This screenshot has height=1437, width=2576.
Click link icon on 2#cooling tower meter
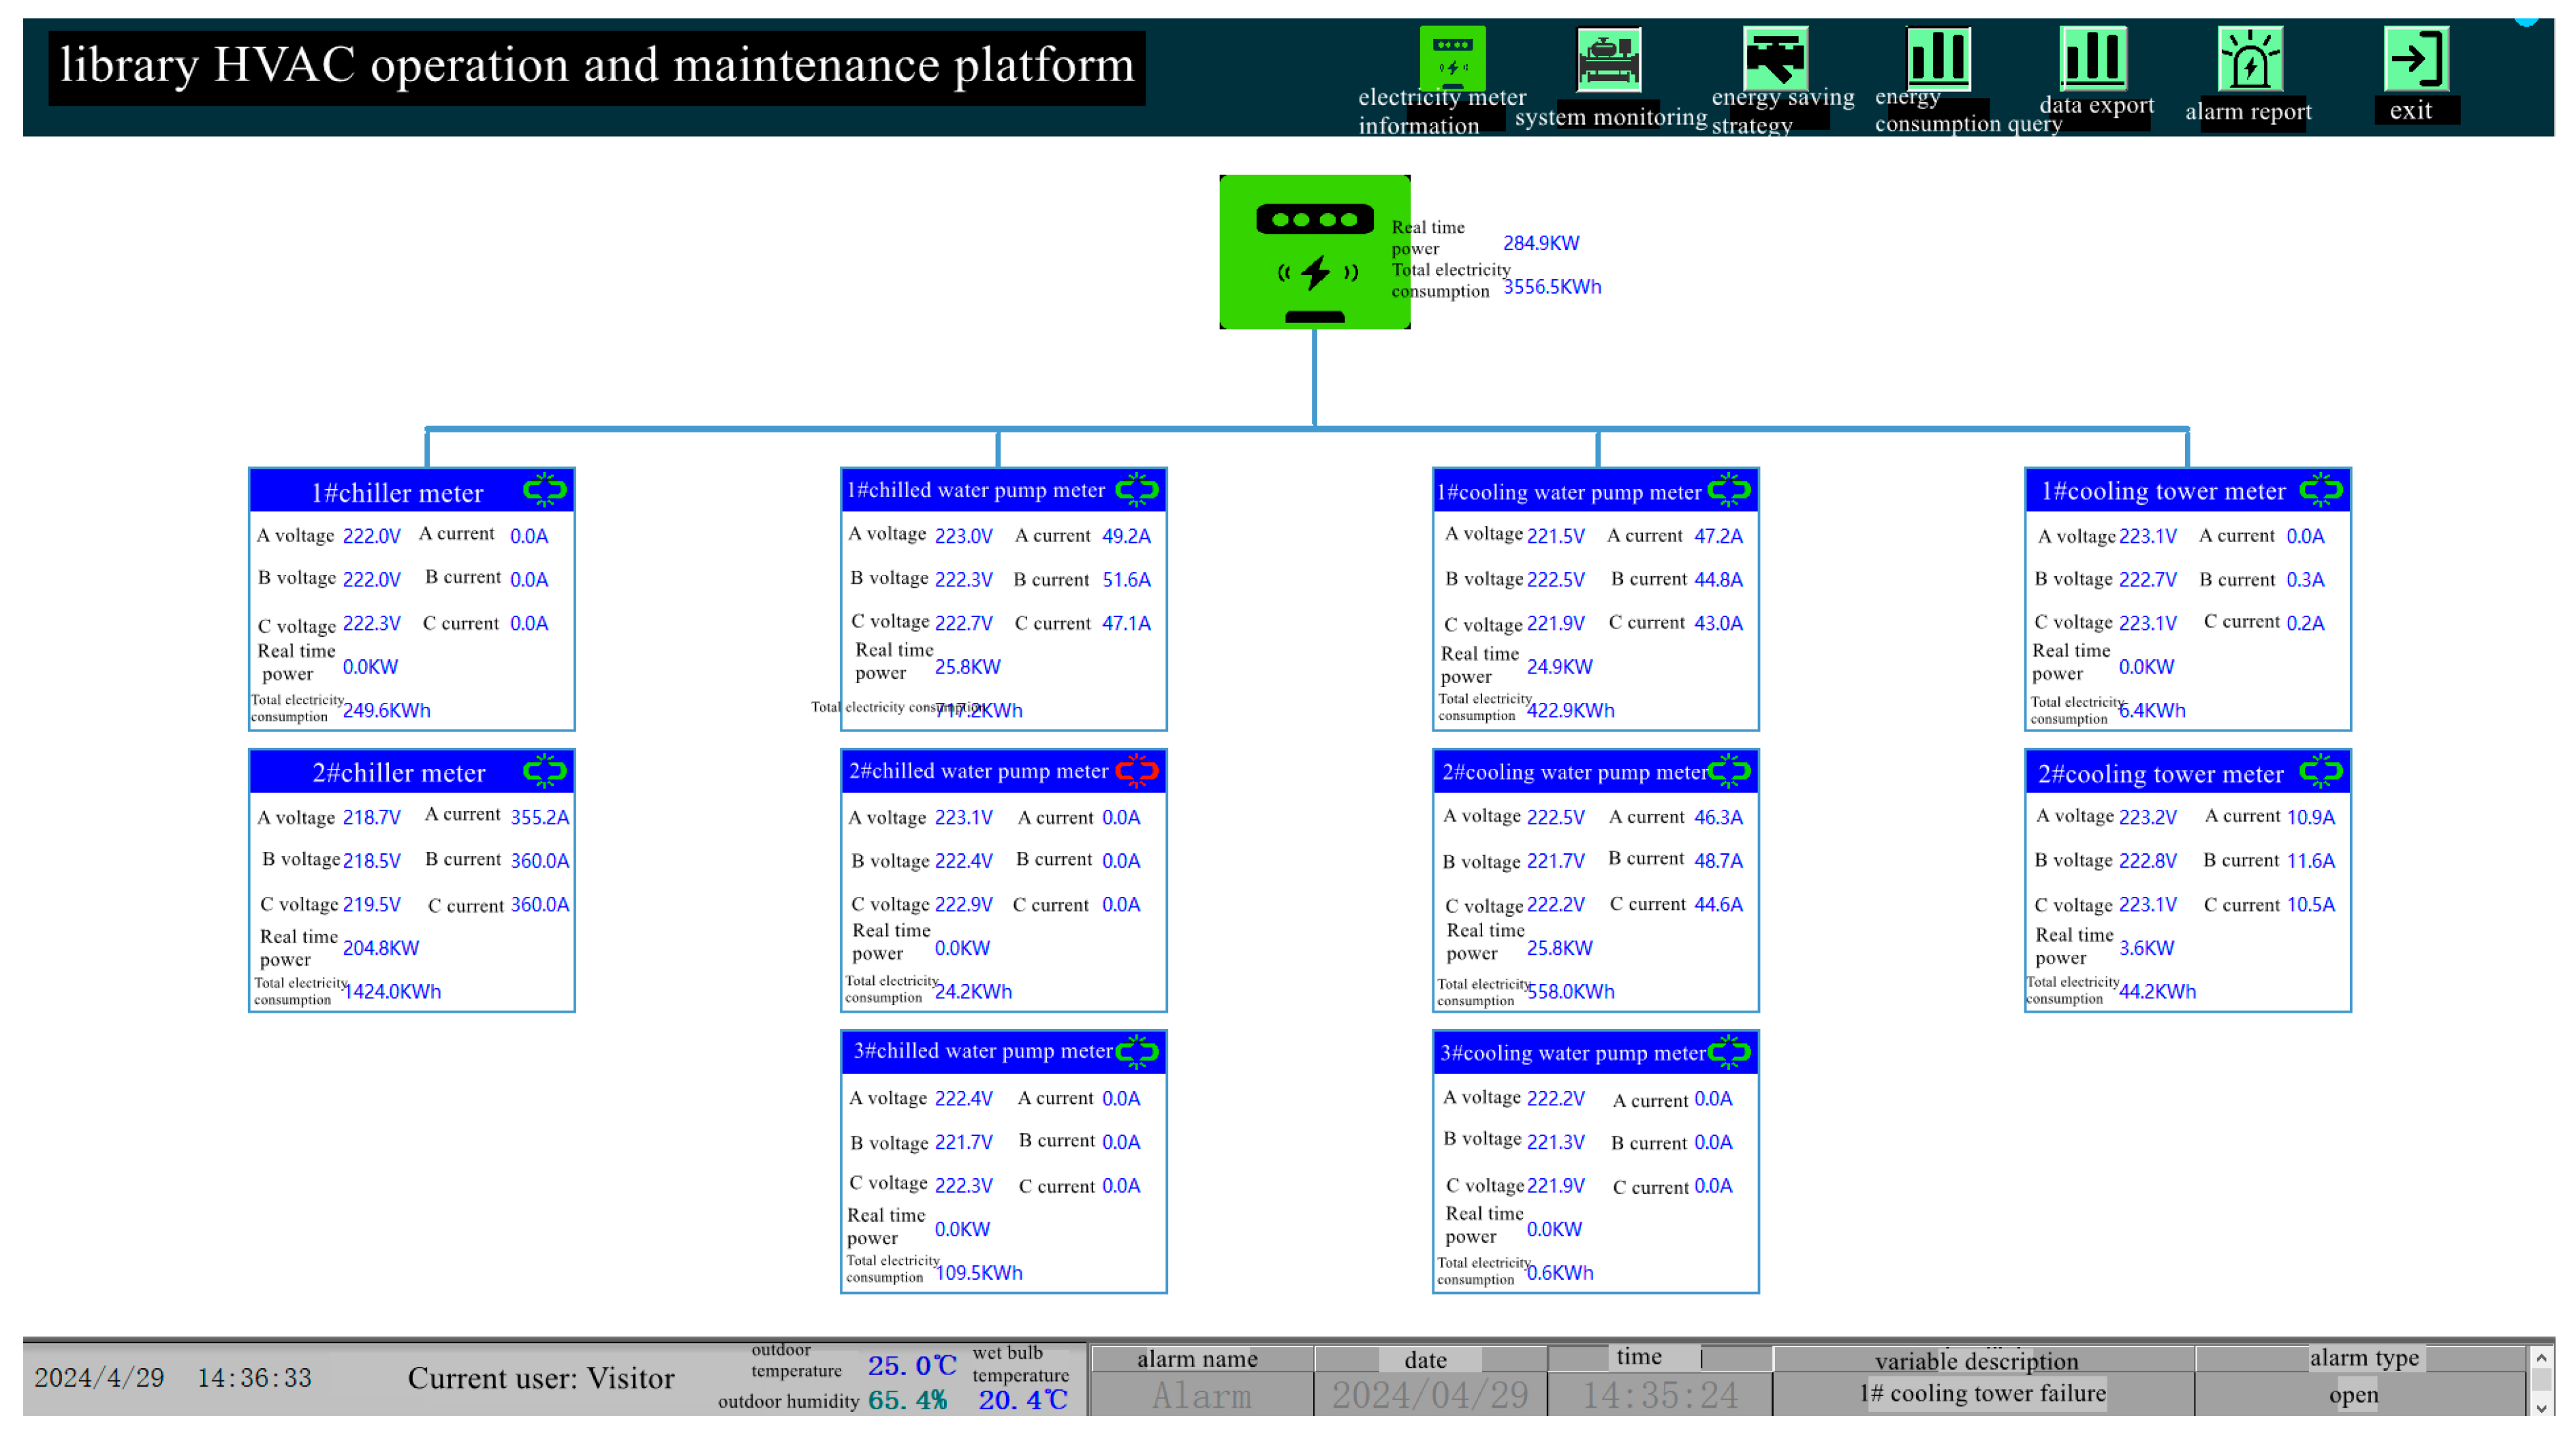[2320, 771]
